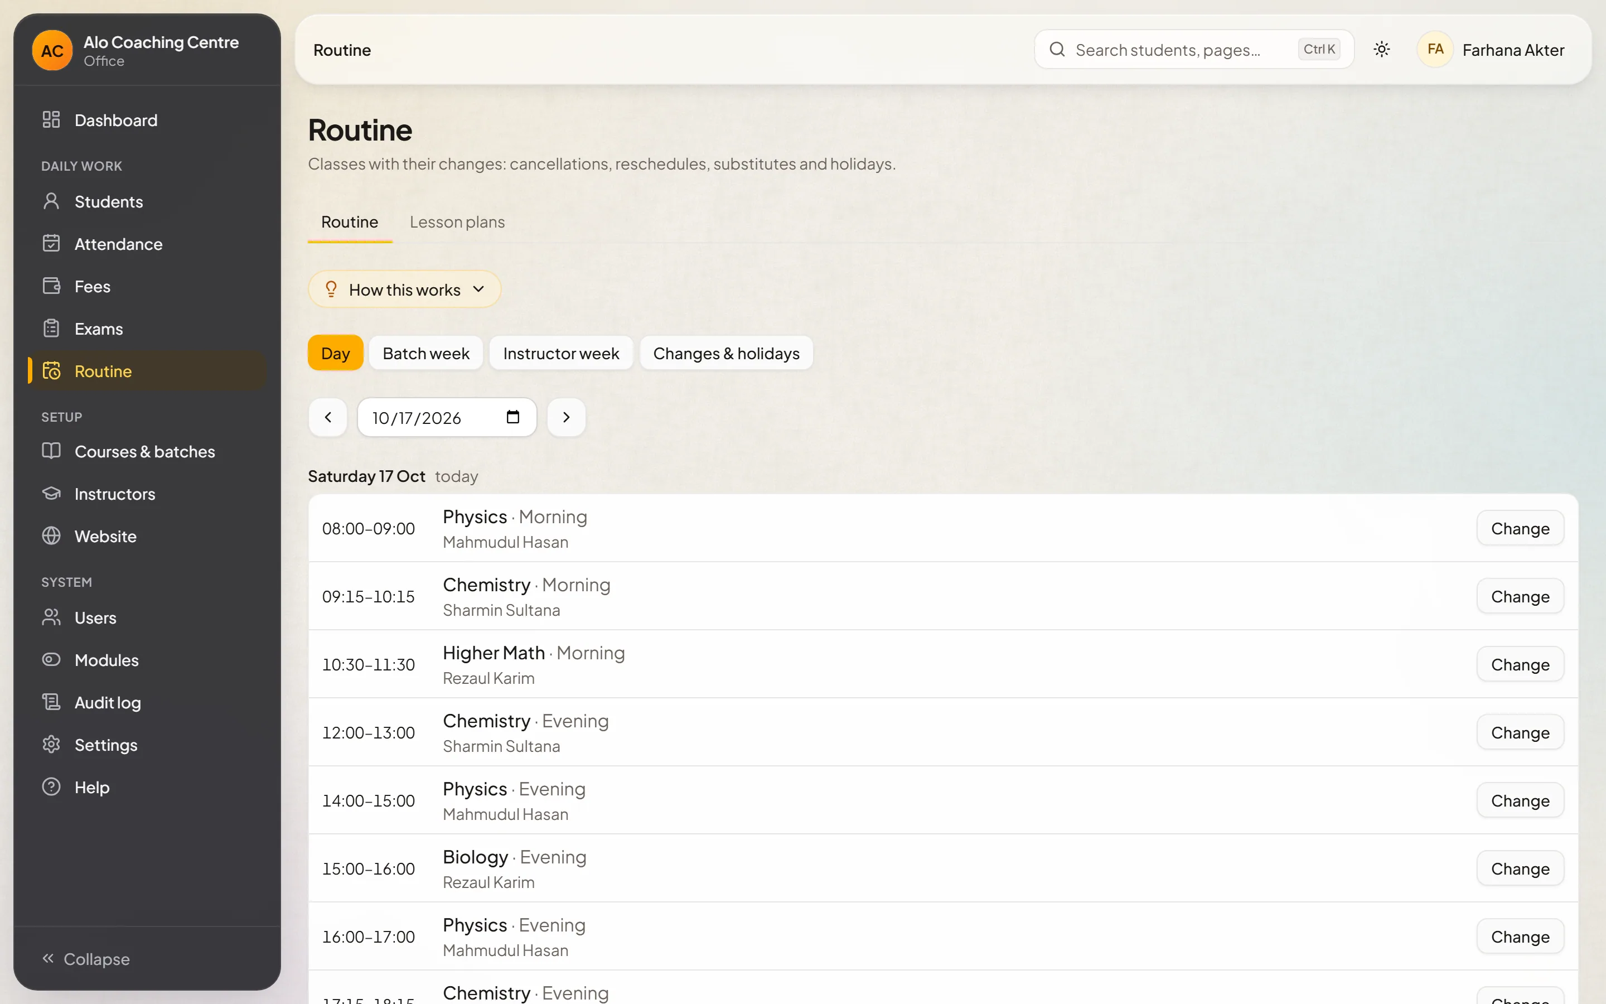Open the Instructors graduation cap icon
The width and height of the screenshot is (1606, 1004).
tap(51, 494)
